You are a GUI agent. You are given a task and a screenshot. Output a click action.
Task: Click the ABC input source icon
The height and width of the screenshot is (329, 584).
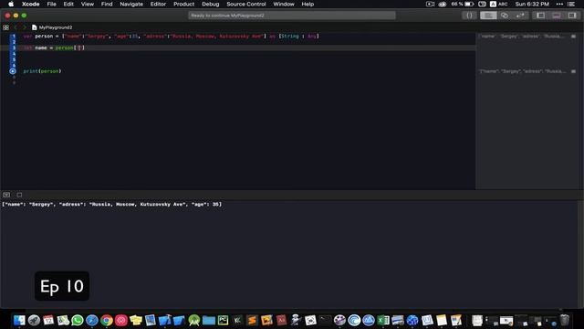point(499,4)
